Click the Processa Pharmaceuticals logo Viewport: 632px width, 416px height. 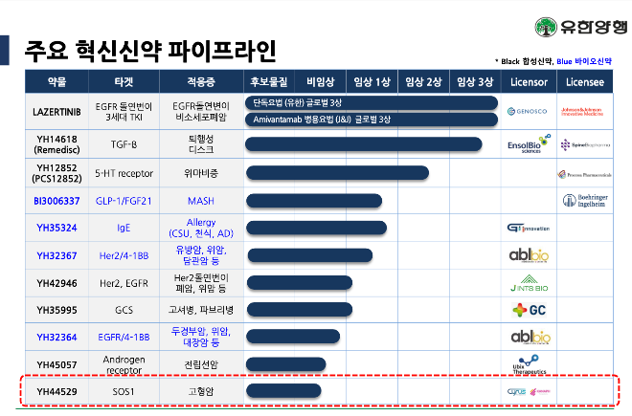[x=584, y=174]
